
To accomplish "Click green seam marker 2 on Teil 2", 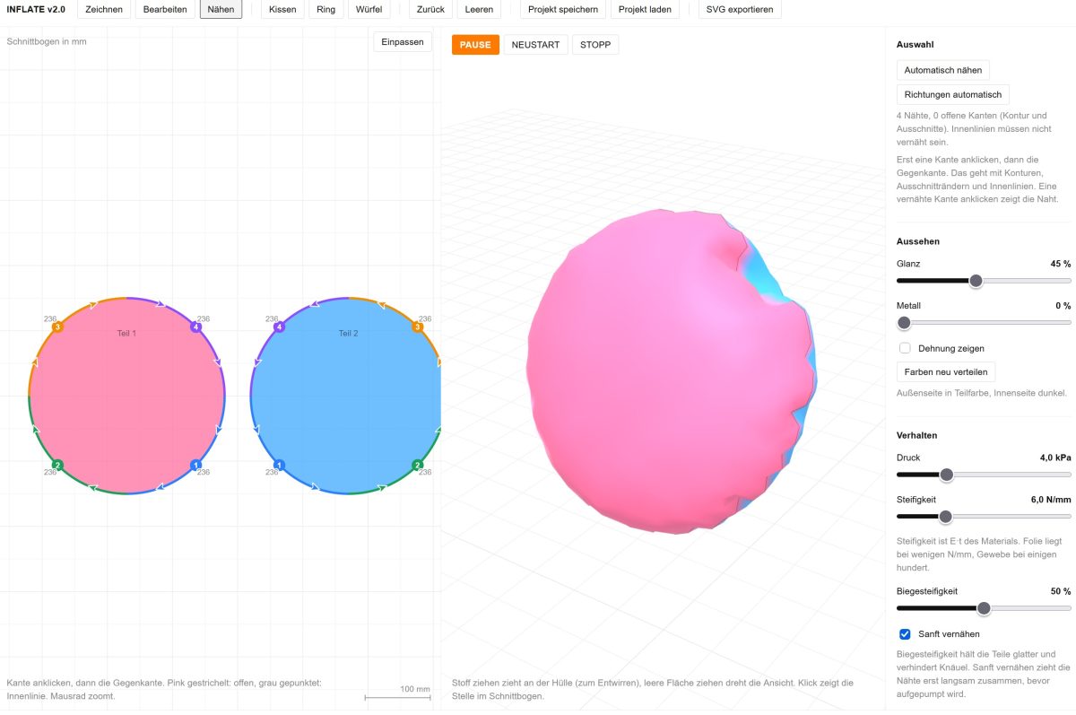I will click(x=417, y=465).
